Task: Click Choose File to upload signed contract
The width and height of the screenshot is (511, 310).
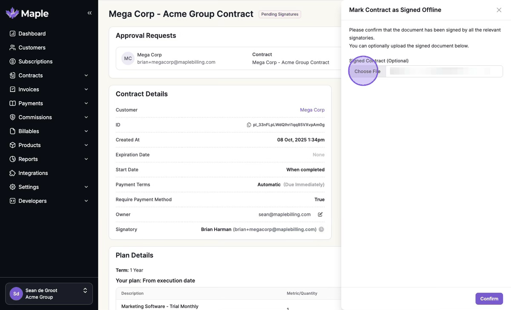Action: click(x=367, y=71)
